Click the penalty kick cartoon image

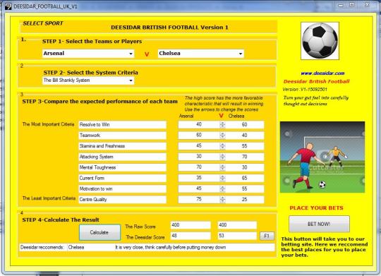[x=322, y=157]
